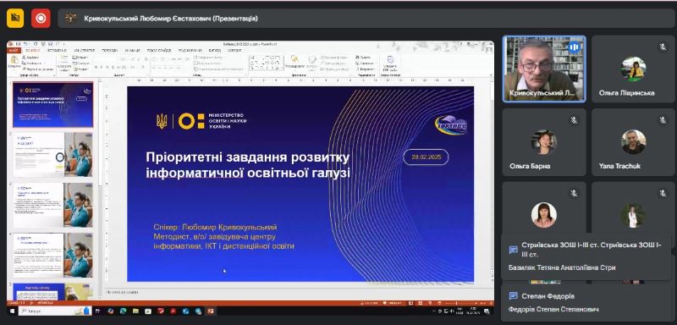Click the New Slide button in ribbon
677x325 pixels.
point(63,63)
